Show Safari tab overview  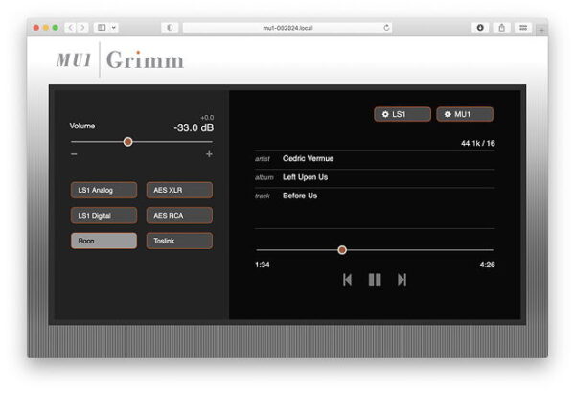[x=522, y=28]
